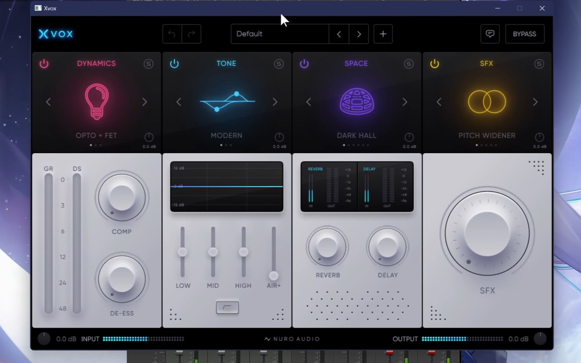Screen dimensions: 581x363
Task: Switch to next SFX mode
Action: point(535,102)
